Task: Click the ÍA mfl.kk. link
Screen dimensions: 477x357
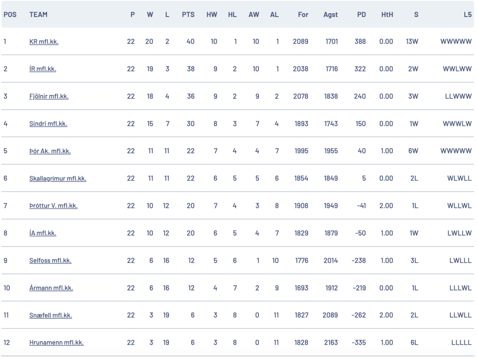Action: click(x=43, y=233)
